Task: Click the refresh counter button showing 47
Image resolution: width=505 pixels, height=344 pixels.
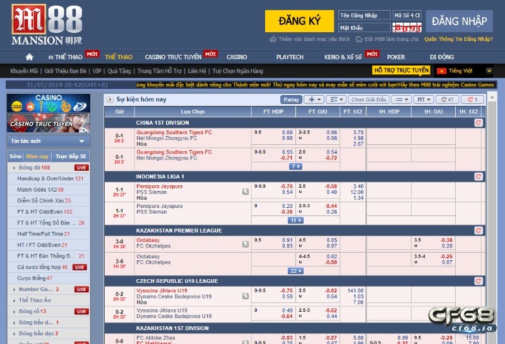Action: [x=447, y=100]
